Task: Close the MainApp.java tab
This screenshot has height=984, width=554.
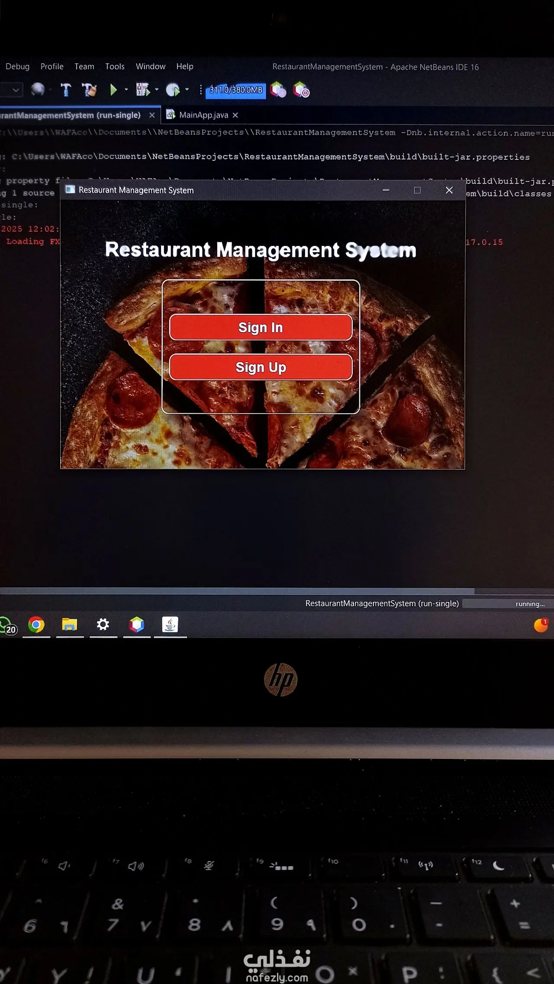Action: (x=235, y=115)
